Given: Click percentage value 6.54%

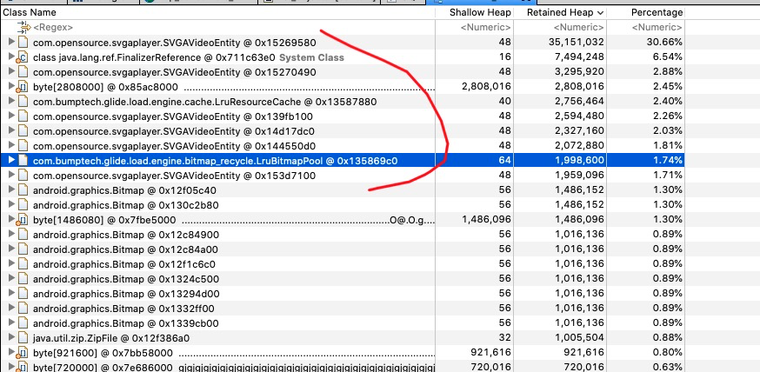Looking at the screenshot, I should click(x=668, y=57).
